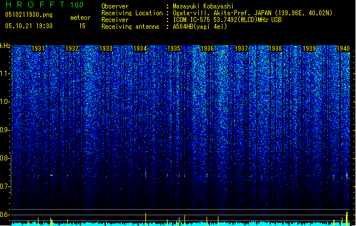Click the version number 1.0.0
The height and width of the screenshot is (226, 356).
77,5
